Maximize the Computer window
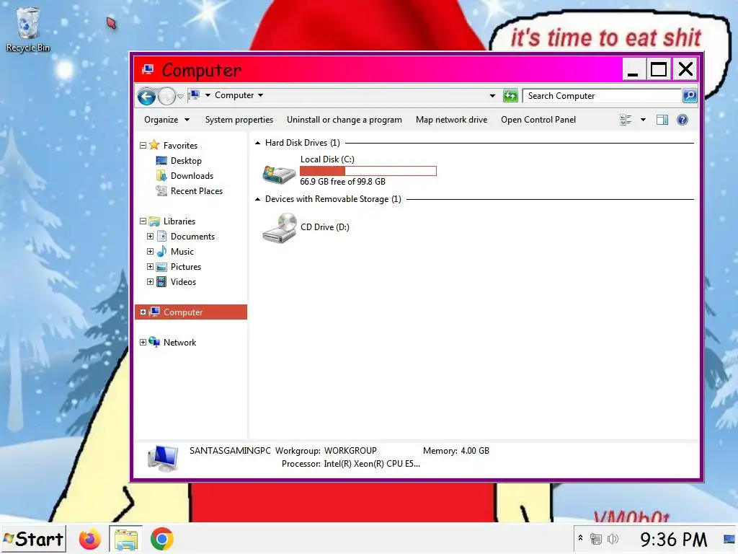Viewport: 738px width, 554px height. tap(659, 69)
